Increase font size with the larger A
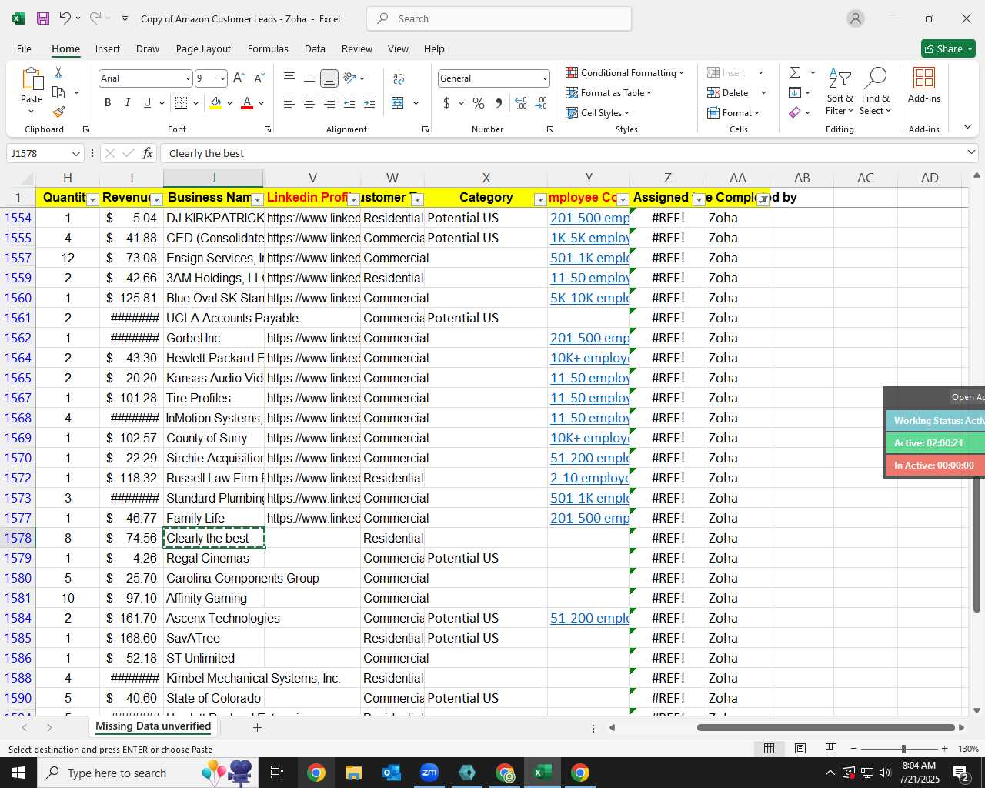 pos(239,78)
